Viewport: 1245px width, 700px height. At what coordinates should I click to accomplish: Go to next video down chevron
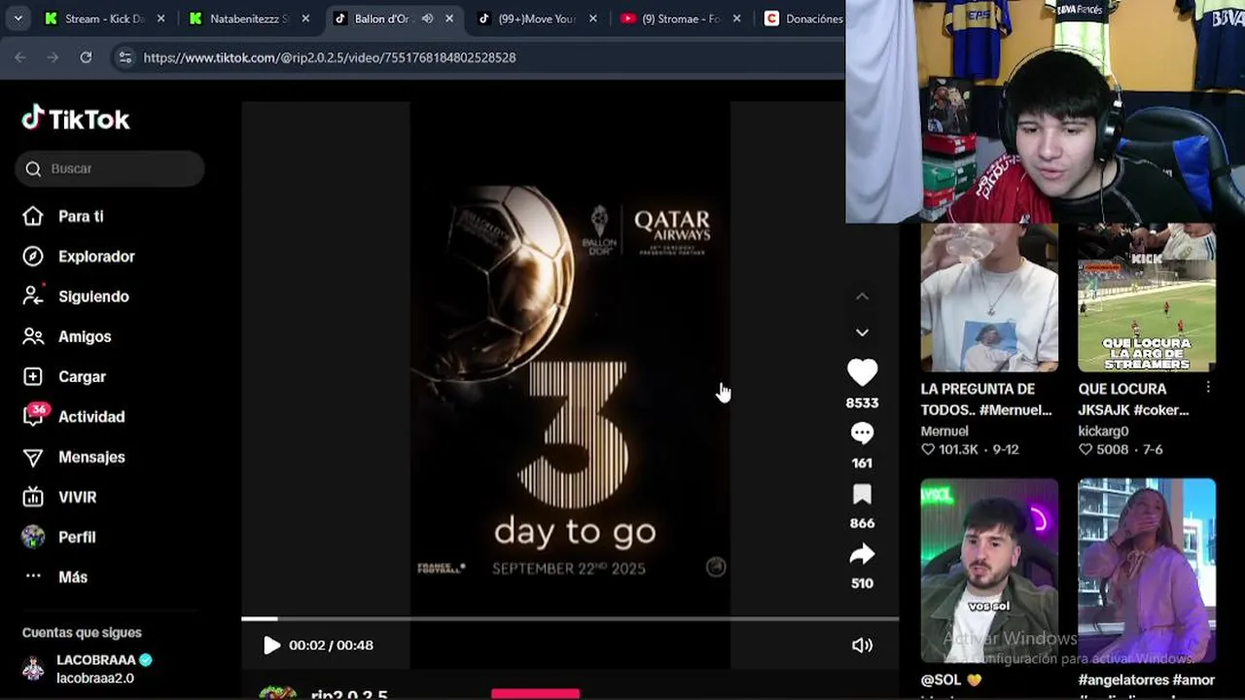point(862,332)
